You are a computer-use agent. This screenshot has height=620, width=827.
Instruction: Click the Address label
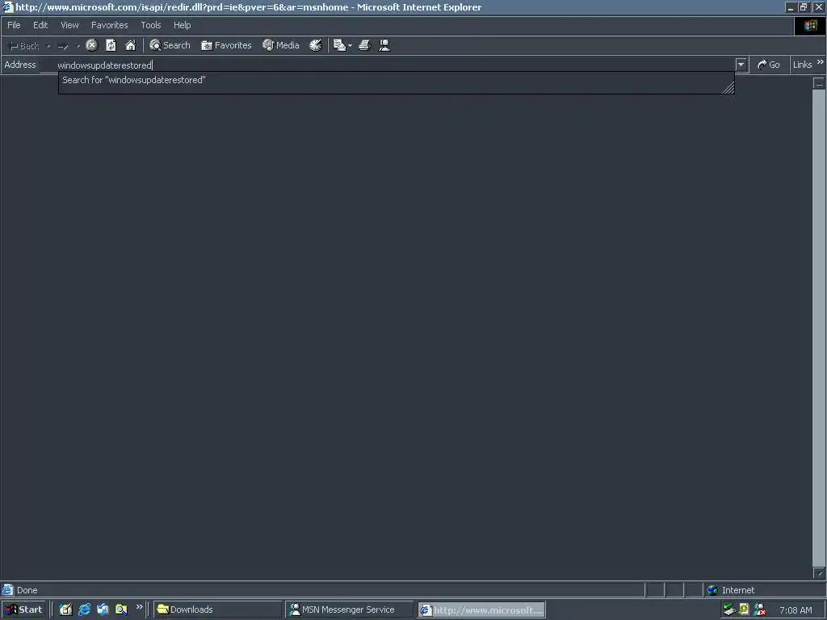pos(20,65)
